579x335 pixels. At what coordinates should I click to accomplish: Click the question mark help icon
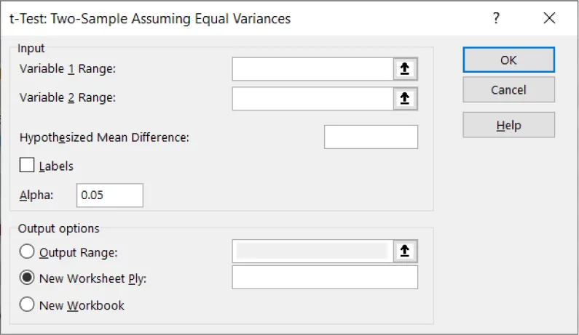pos(497,20)
